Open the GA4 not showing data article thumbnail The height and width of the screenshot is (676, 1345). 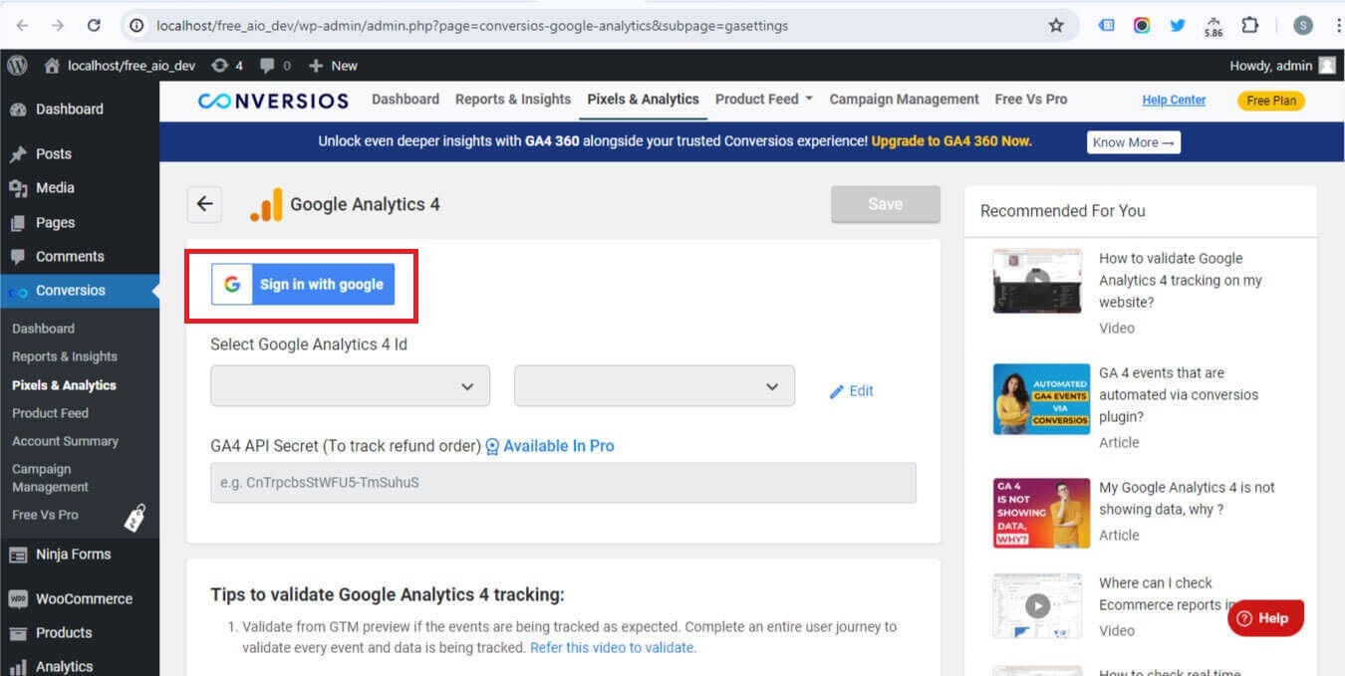tap(1042, 513)
